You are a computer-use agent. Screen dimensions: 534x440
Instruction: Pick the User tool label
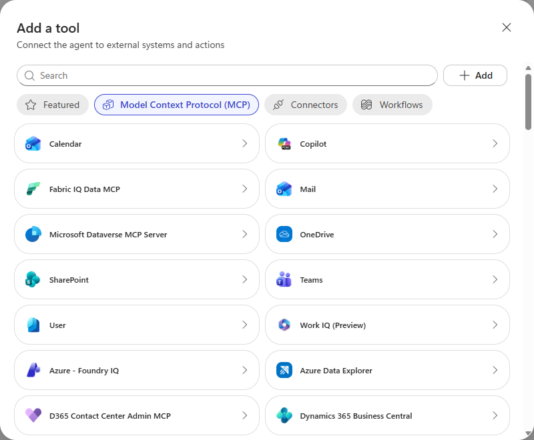tap(57, 325)
